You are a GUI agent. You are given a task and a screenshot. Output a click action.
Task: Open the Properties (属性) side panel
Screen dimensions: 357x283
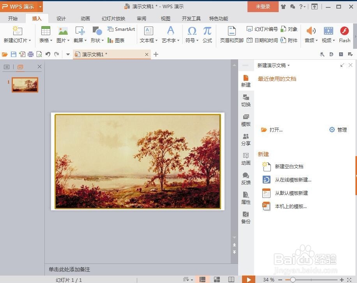(x=246, y=198)
